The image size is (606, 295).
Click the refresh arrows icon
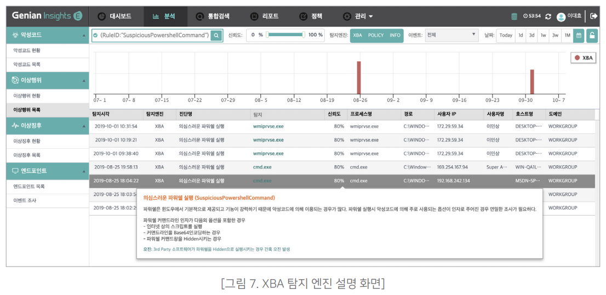(548, 16)
